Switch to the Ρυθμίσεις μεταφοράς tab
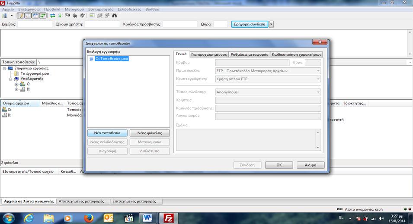The image size is (413, 224). [x=249, y=54]
